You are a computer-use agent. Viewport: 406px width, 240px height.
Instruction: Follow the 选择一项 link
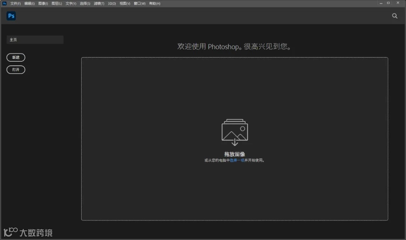click(237, 160)
